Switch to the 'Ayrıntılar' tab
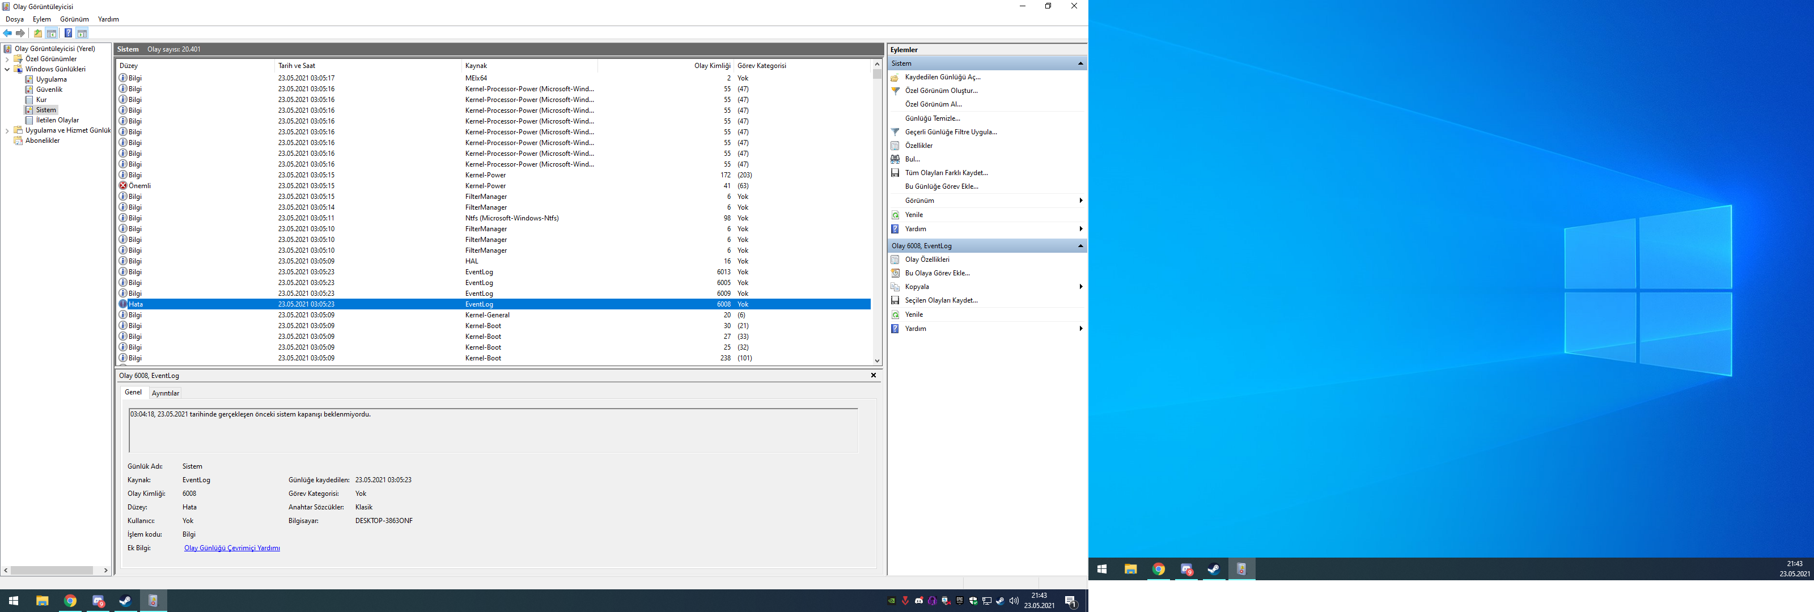The image size is (1814, 612). click(166, 394)
